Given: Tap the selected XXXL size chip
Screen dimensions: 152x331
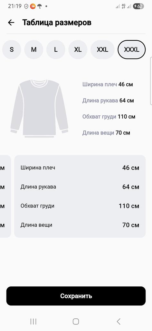Looking at the screenshot, I should (x=132, y=49).
